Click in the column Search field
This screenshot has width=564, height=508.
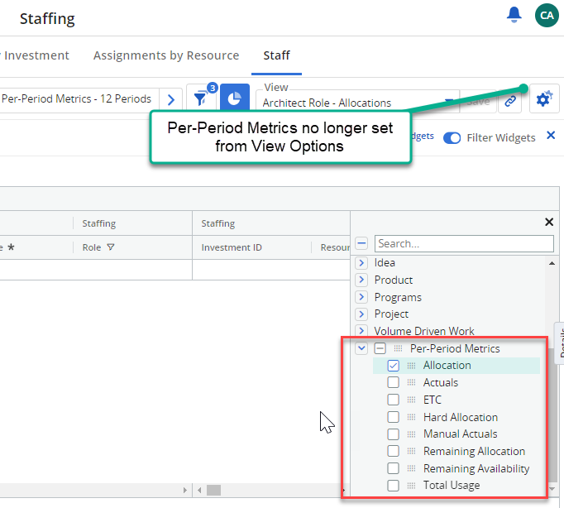[464, 243]
